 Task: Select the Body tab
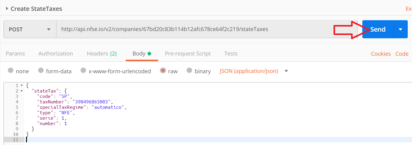pos(141,54)
